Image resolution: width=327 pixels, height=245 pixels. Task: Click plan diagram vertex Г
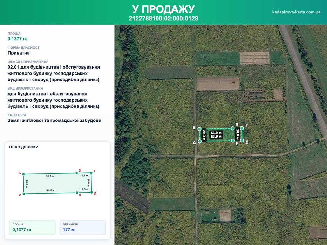91,173
